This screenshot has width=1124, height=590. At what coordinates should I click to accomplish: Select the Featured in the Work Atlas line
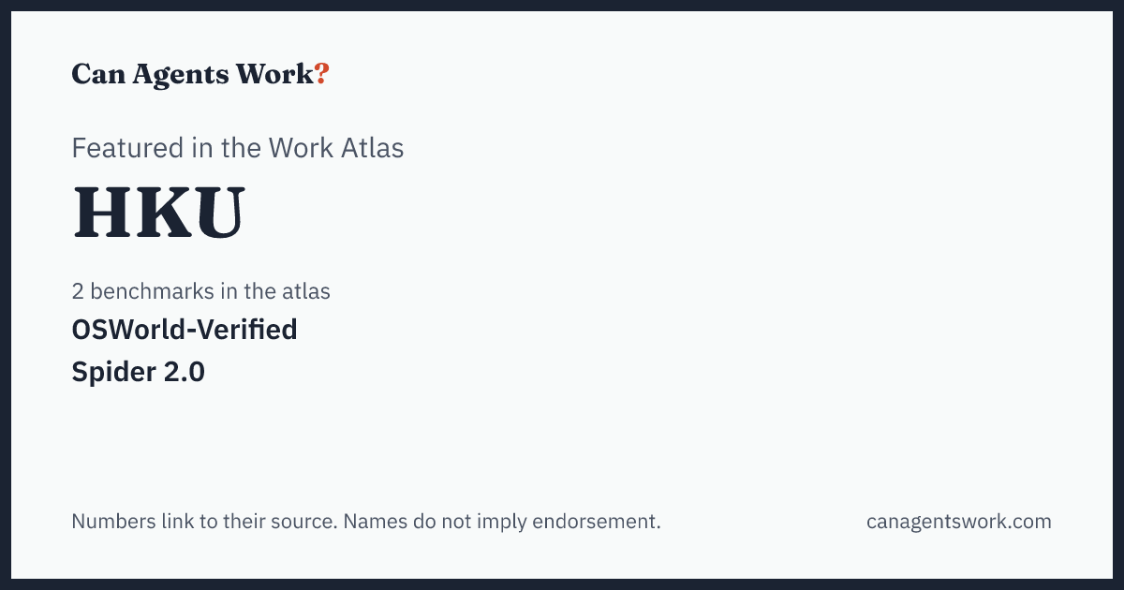coord(238,148)
